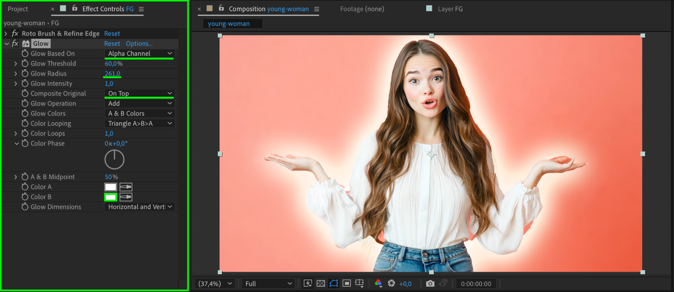This screenshot has width=674, height=292.
Task: Expand the Roto Brush & Refine Edge effect
Action: click(x=6, y=34)
